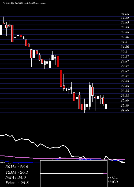
Task: Click the 28.87 price label
Action: [125, 71]
